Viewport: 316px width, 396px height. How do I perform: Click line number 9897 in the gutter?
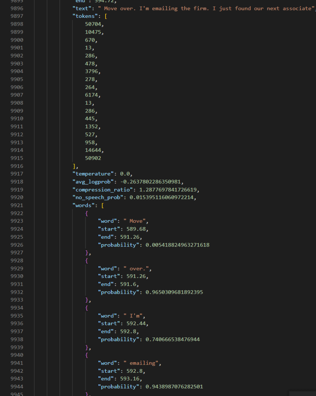(17, 16)
